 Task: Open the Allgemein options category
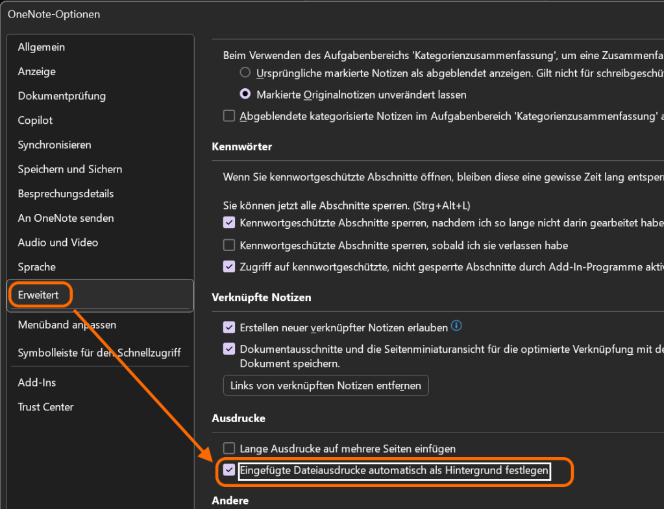42,47
